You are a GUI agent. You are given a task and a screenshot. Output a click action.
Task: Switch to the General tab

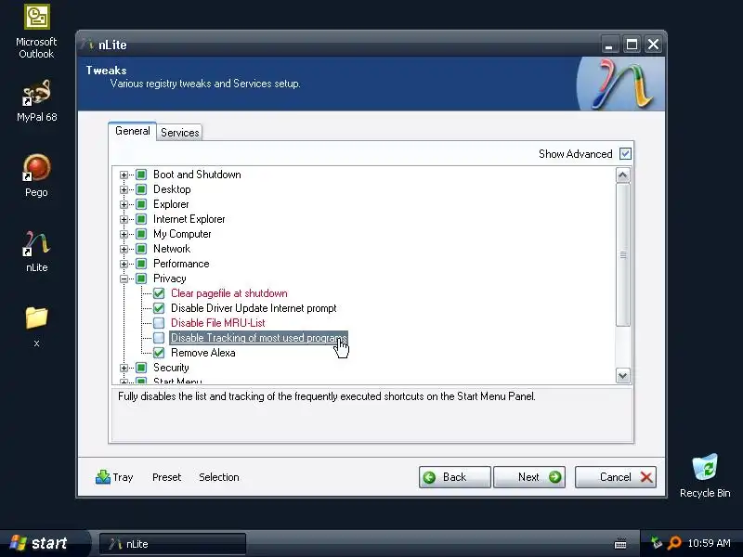click(132, 131)
